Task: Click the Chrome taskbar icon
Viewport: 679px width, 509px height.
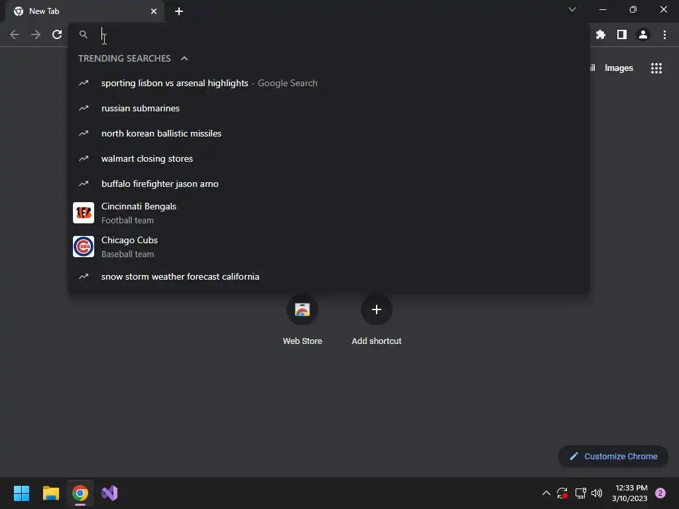Action: [x=80, y=493]
